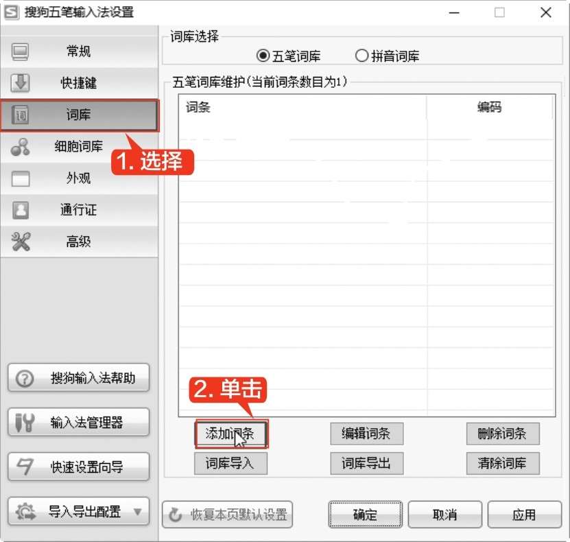
Task: Open 搜狗输入法帮助
Action: coord(78,378)
